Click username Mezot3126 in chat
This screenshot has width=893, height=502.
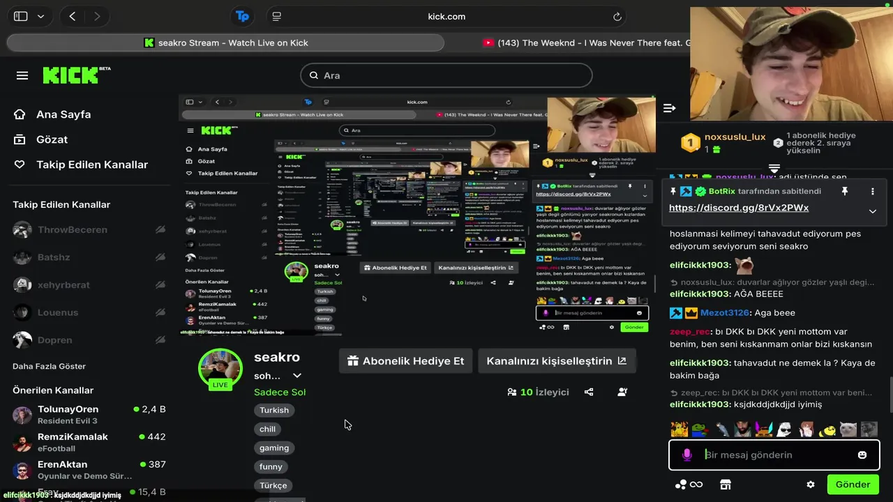coord(725,313)
